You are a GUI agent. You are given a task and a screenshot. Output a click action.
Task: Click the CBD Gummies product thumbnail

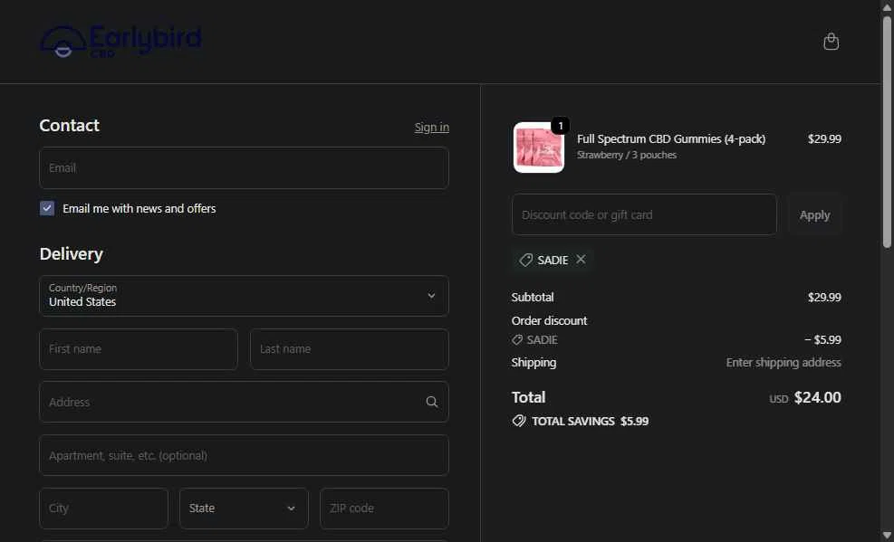539,147
